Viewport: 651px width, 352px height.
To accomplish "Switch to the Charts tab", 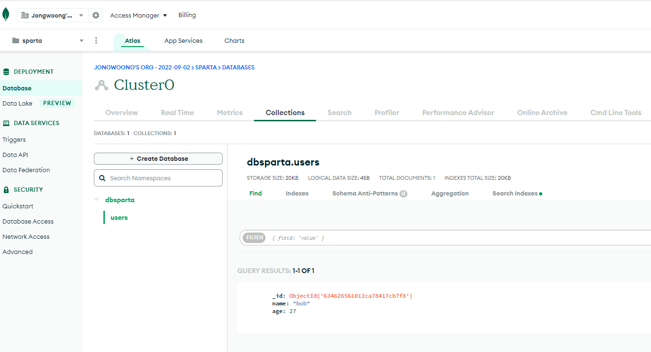I will point(234,40).
